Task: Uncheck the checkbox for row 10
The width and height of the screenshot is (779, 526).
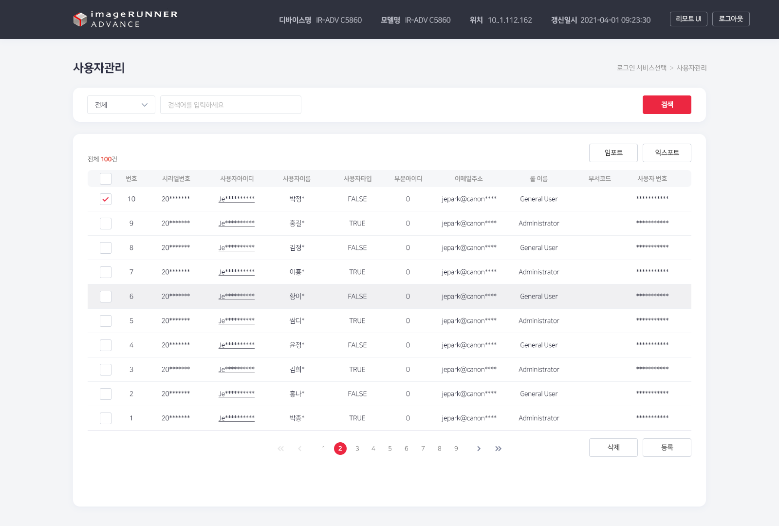Action: [106, 199]
